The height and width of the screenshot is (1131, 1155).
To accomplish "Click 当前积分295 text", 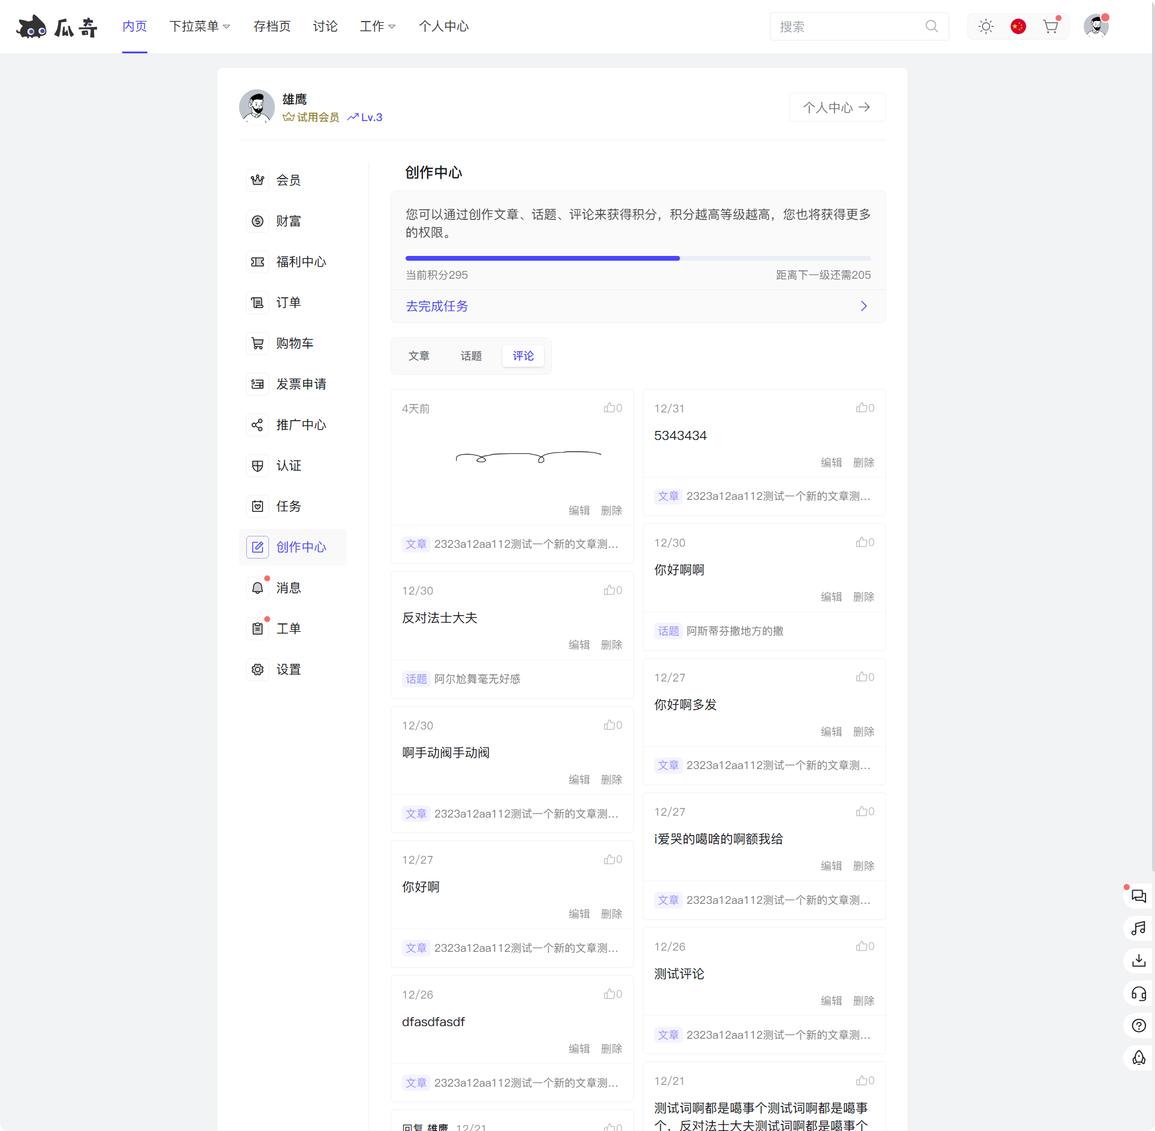I will coord(437,275).
